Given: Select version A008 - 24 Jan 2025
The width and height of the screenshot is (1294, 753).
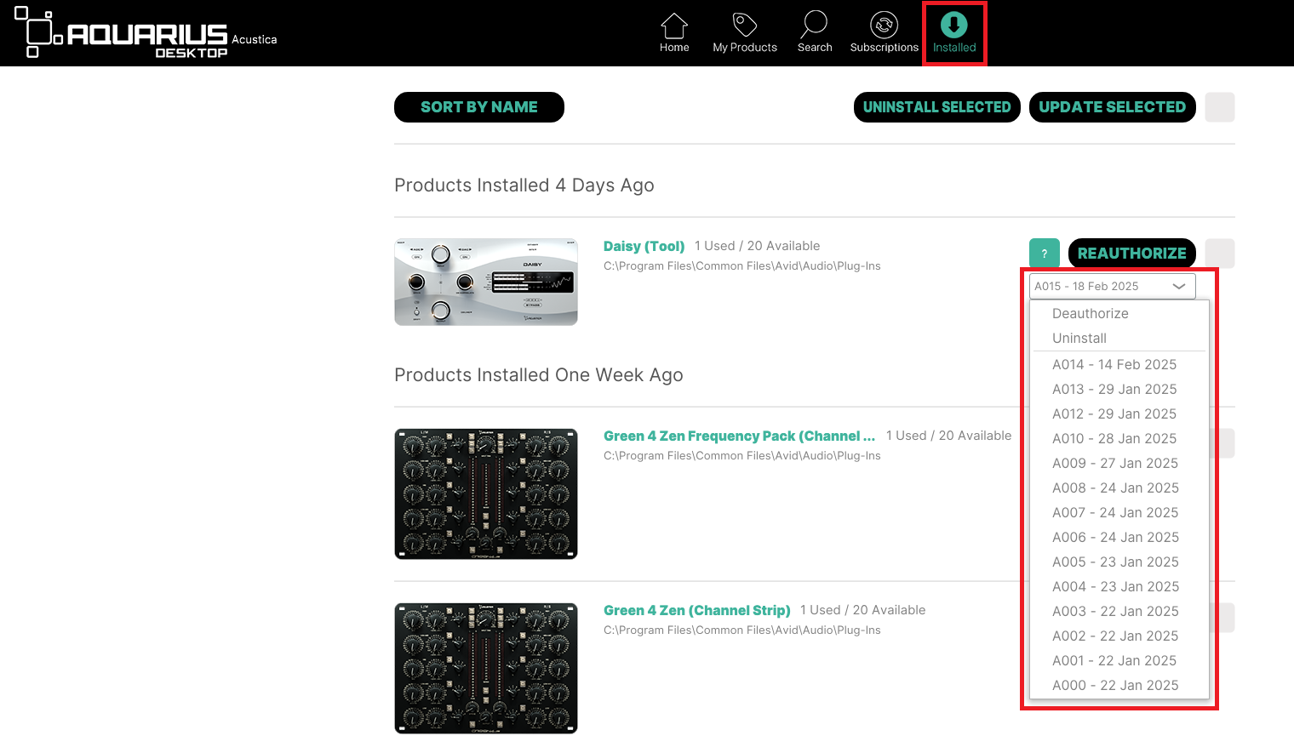Looking at the screenshot, I should tap(1119, 488).
